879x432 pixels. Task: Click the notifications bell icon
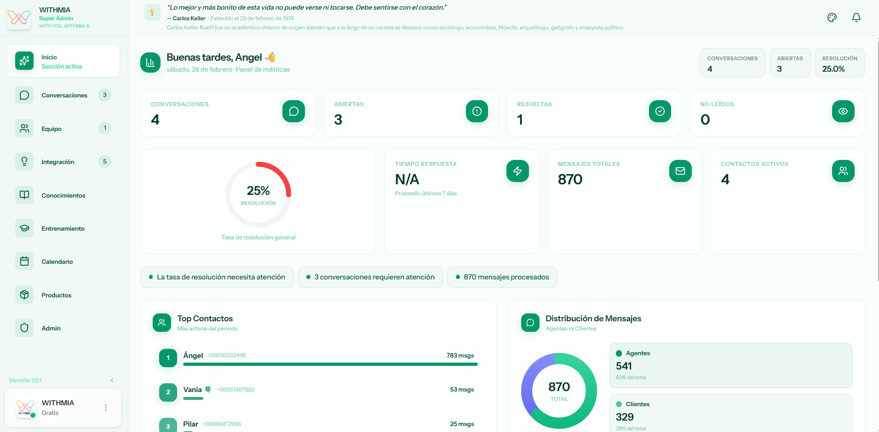click(x=856, y=17)
